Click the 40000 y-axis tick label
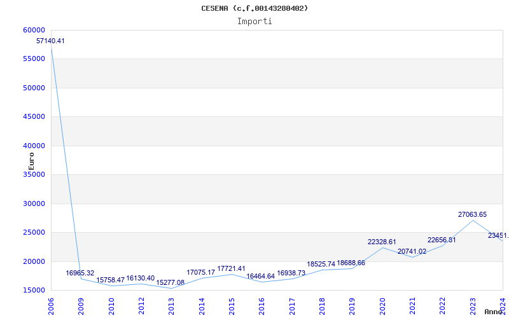509x318 pixels. coord(34,146)
